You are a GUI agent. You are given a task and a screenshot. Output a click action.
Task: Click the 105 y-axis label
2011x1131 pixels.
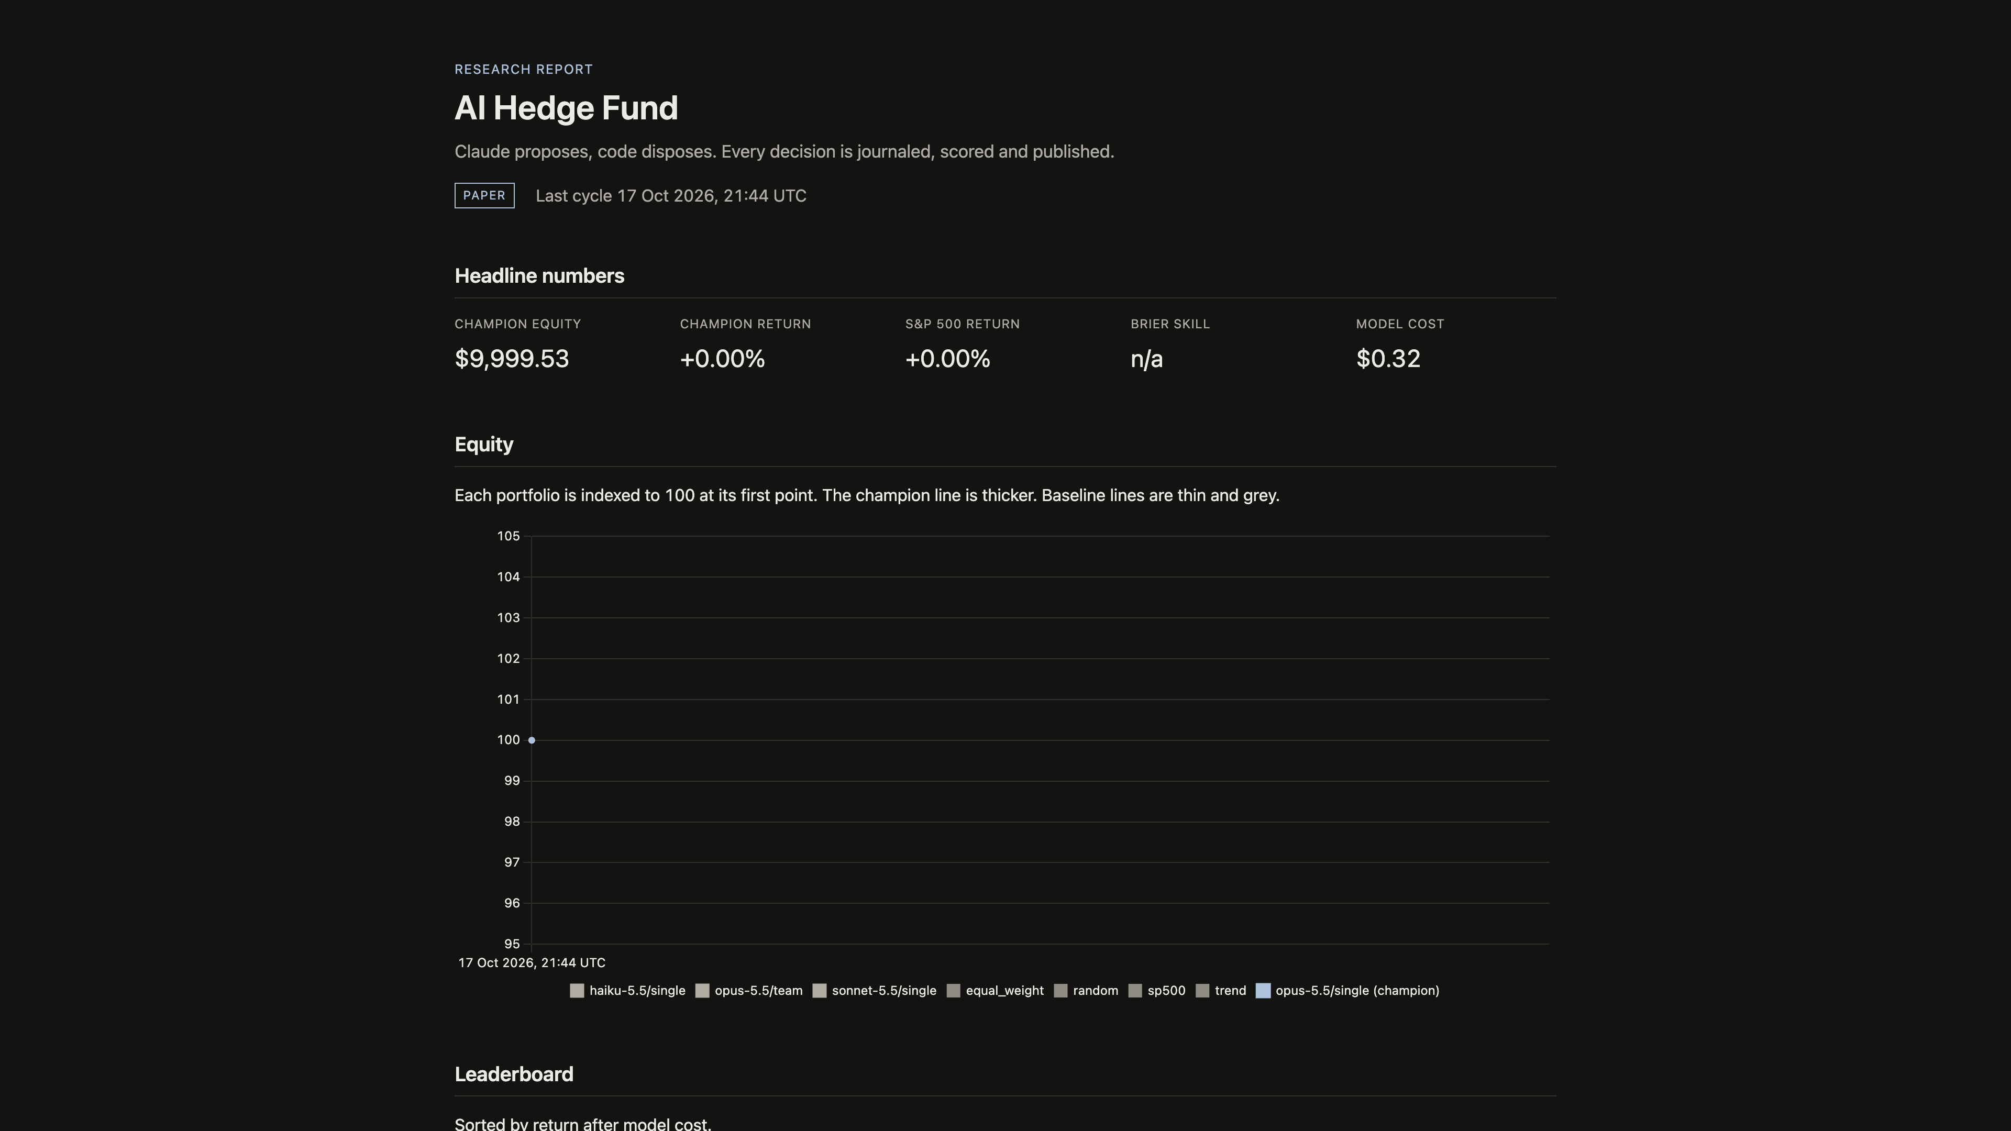pyautogui.click(x=508, y=536)
